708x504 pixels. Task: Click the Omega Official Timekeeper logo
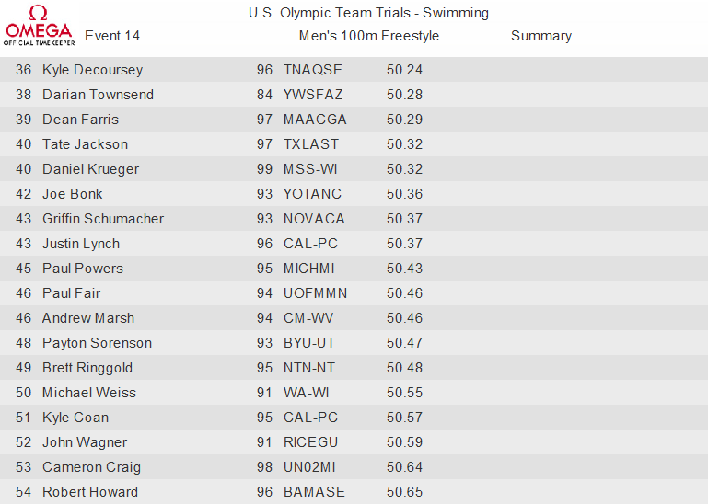tap(39, 25)
